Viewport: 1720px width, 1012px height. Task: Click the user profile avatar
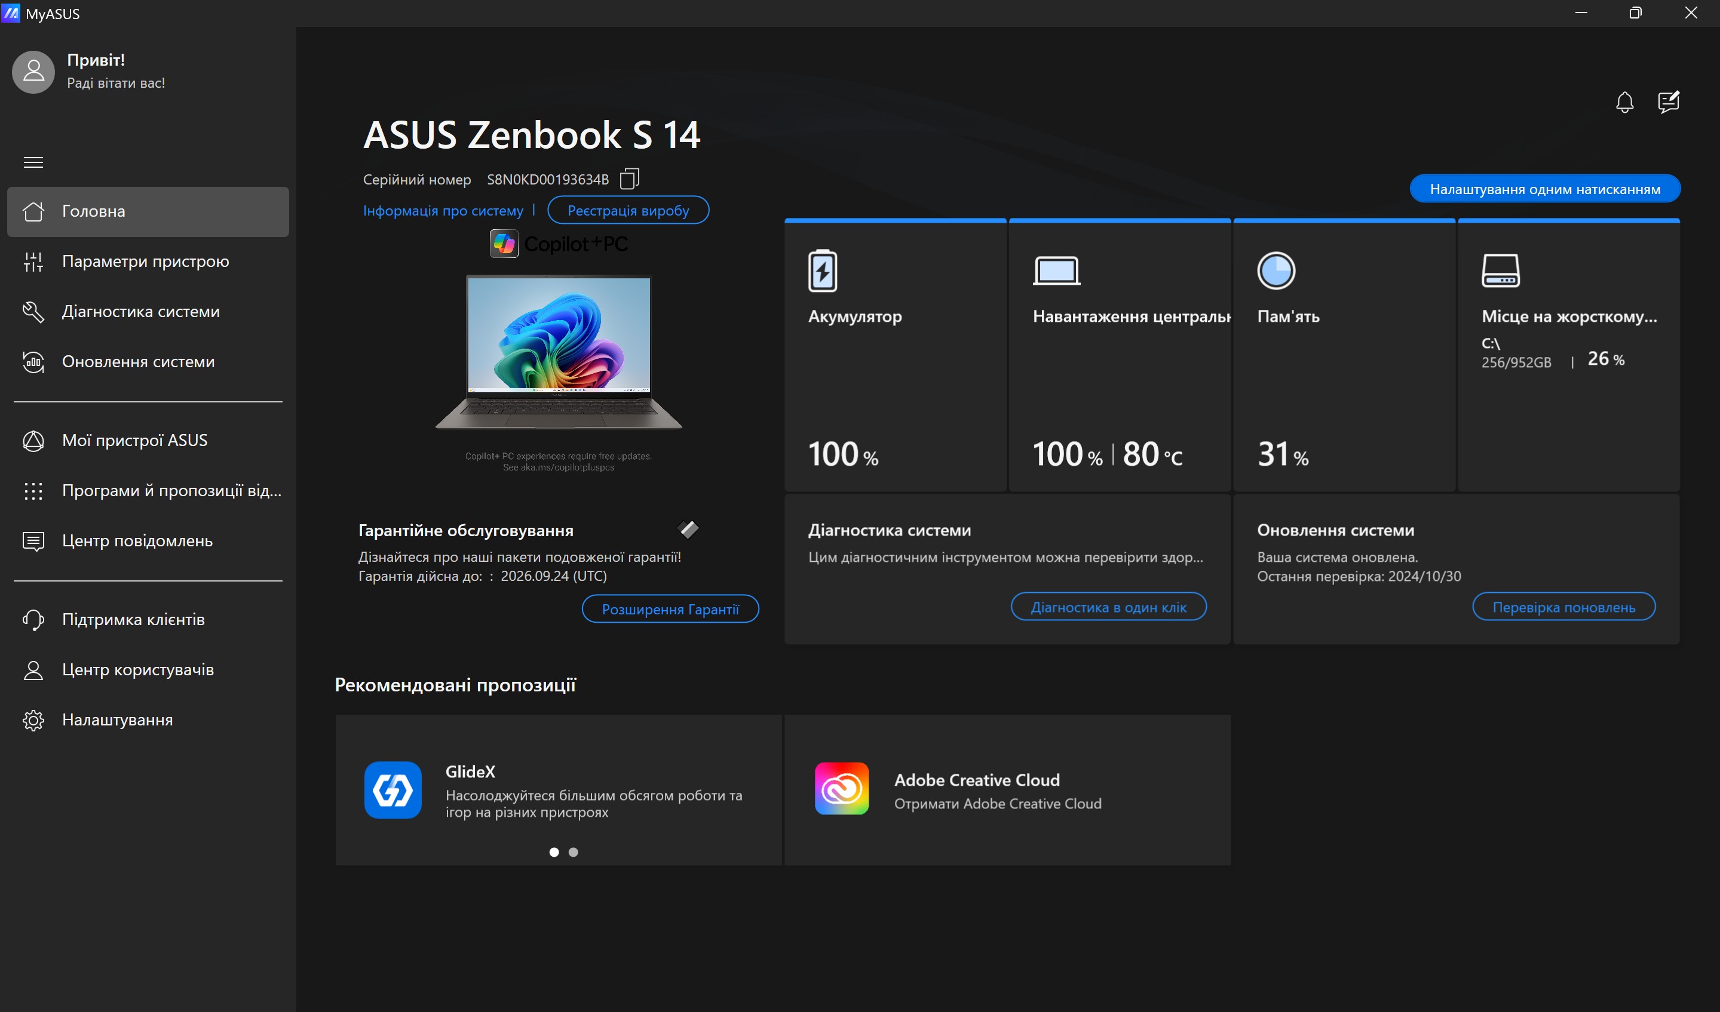(33, 72)
